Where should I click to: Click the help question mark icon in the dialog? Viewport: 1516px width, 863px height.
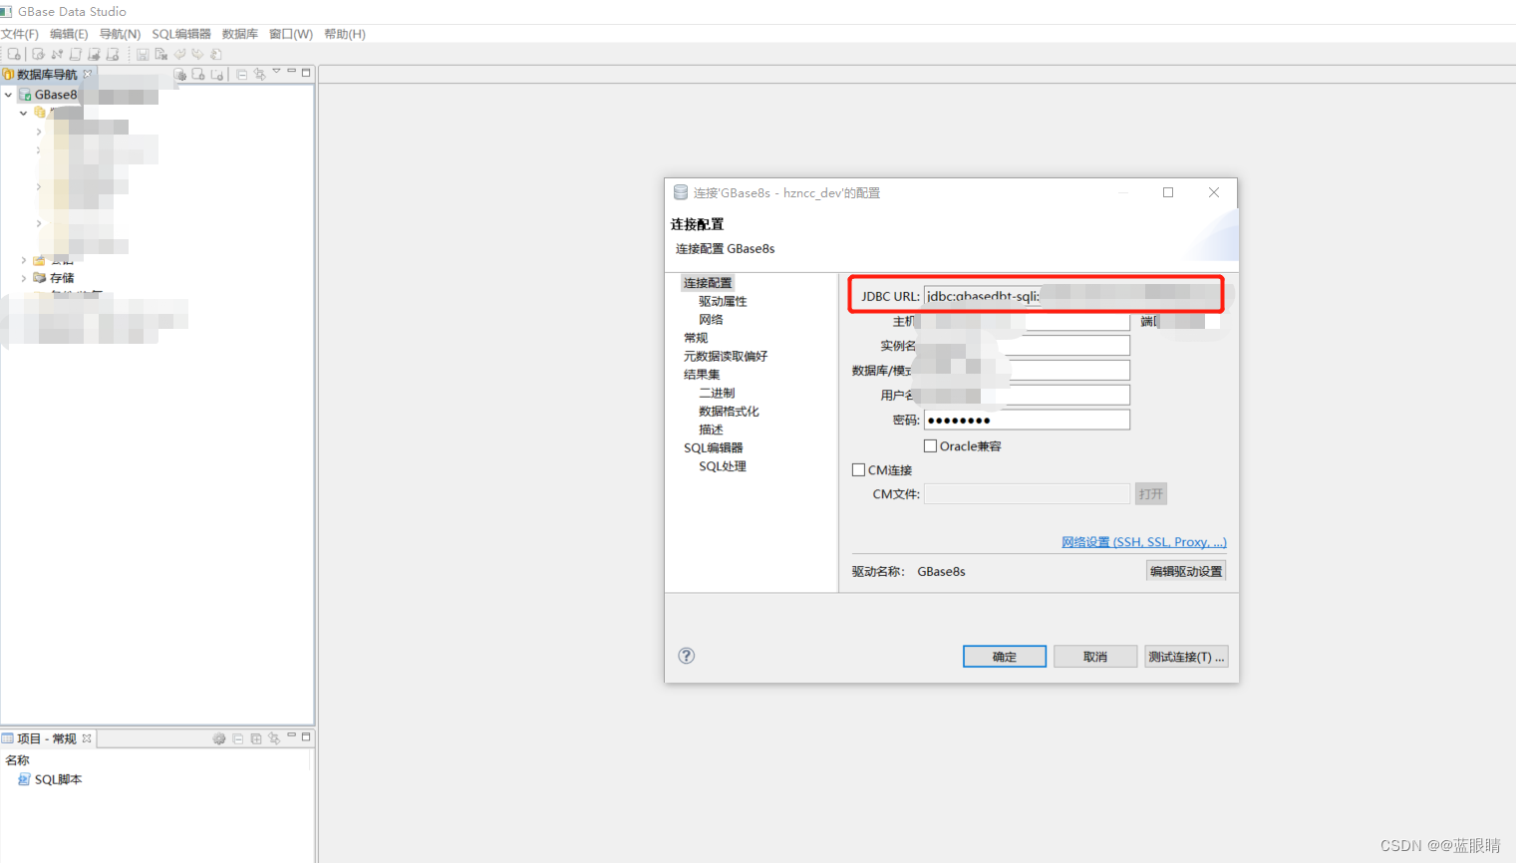tap(687, 656)
